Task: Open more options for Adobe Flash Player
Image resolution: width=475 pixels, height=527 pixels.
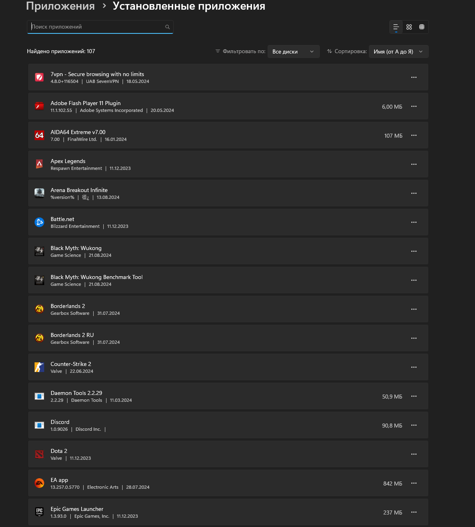Action: [414, 106]
